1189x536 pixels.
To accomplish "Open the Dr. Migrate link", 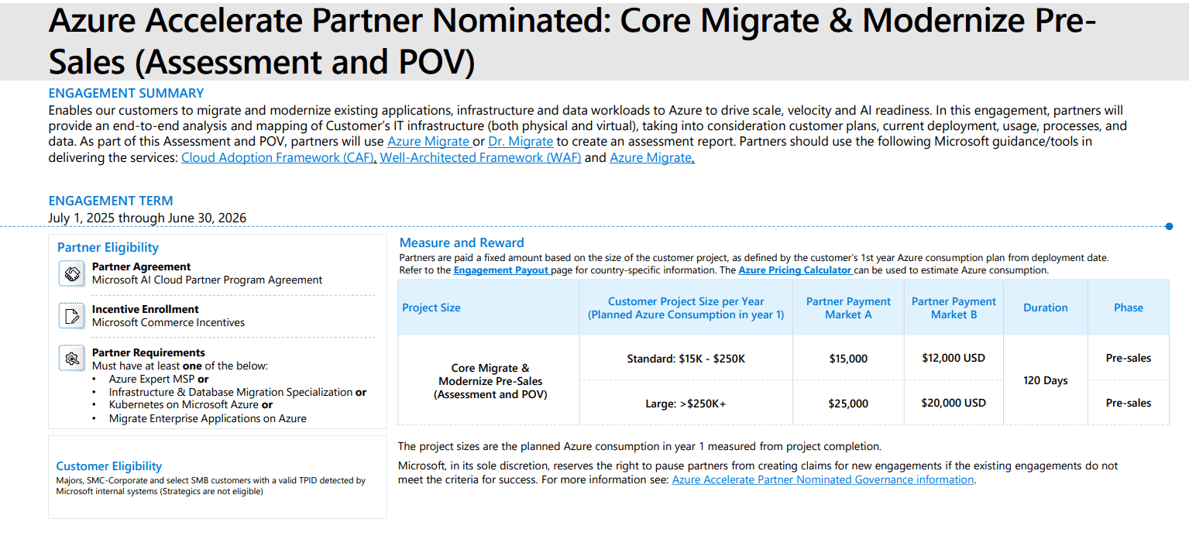I will tap(521, 142).
